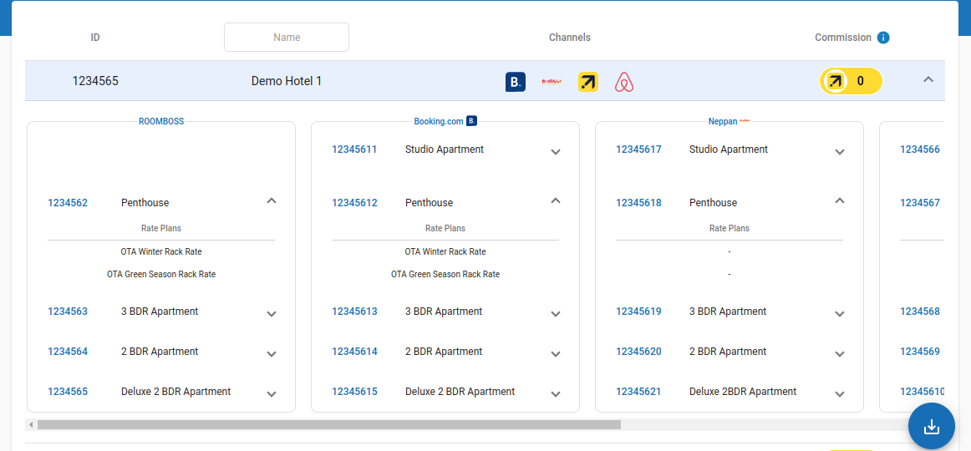The height and width of the screenshot is (451, 971).
Task: Expand Neppan Studio Apartment
Action: (840, 151)
